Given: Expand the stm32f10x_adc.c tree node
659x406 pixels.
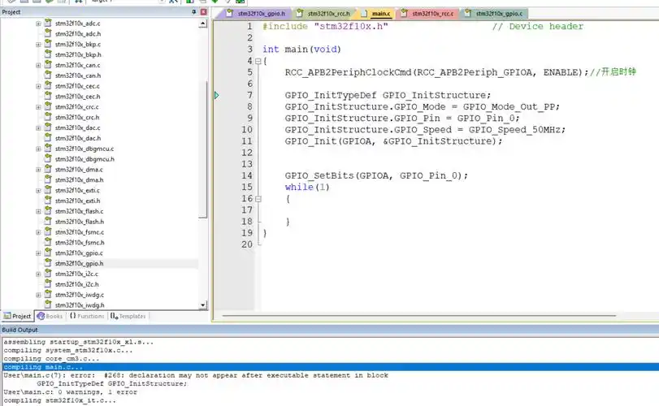Looking at the screenshot, I should [38, 24].
